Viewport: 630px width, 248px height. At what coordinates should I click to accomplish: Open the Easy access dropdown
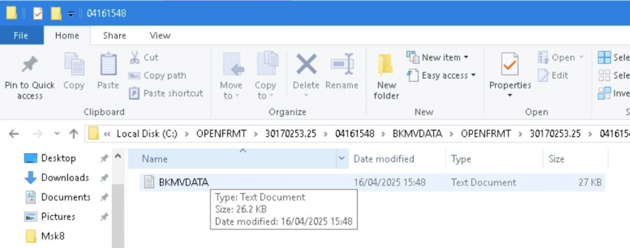(x=441, y=75)
